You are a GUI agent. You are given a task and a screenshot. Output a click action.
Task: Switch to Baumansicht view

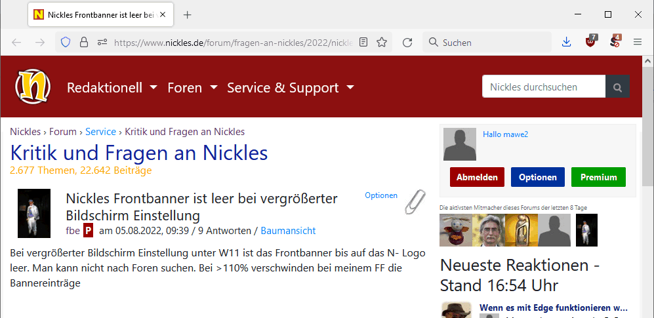[x=288, y=231]
